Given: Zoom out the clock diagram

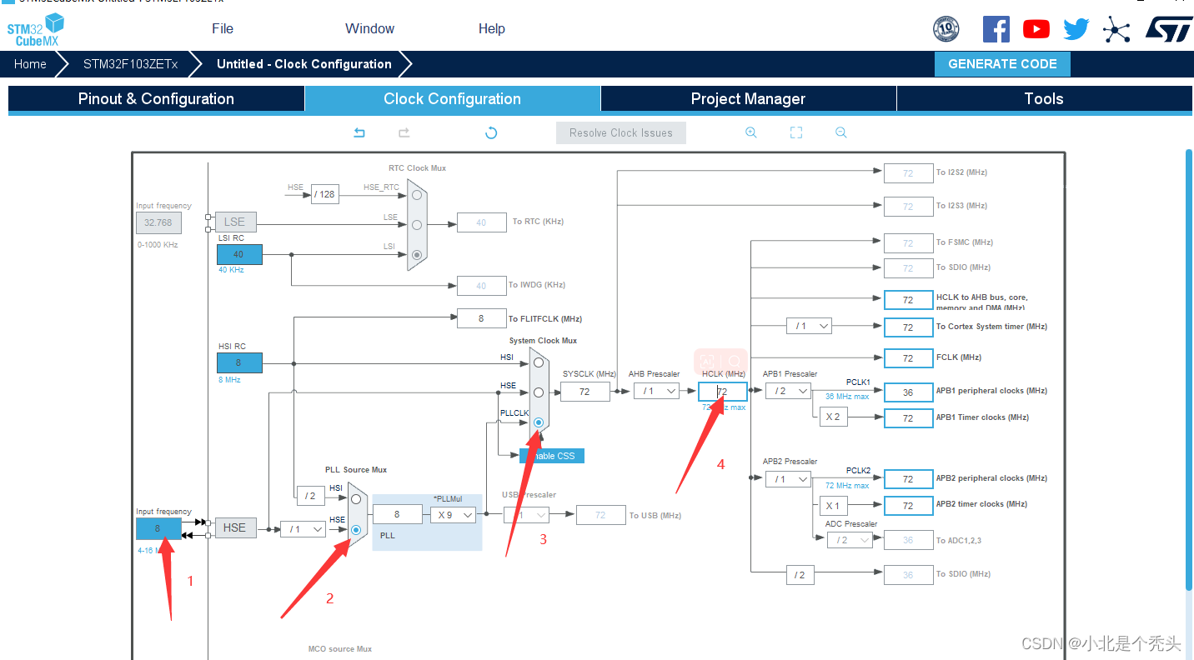Looking at the screenshot, I should coord(840,132).
